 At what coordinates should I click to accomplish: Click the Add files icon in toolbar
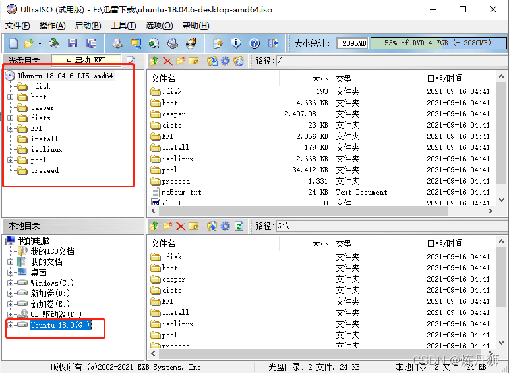tap(218, 43)
